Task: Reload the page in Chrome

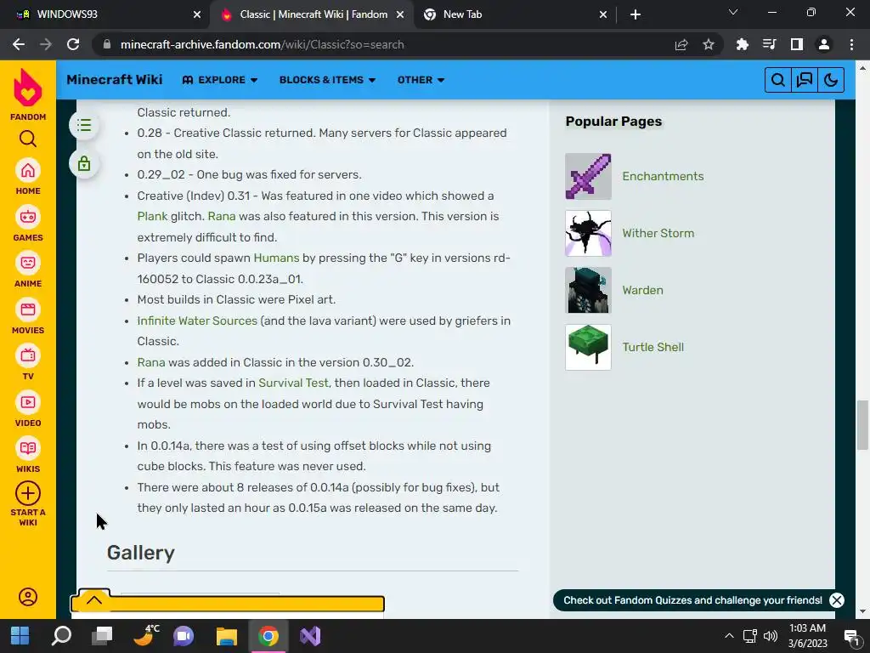Action: [x=73, y=44]
